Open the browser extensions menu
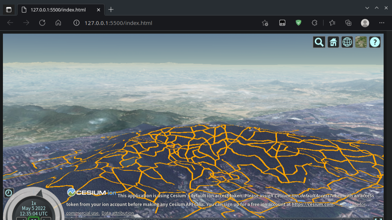Image resolution: width=392 pixels, height=220 pixels. tap(314, 23)
